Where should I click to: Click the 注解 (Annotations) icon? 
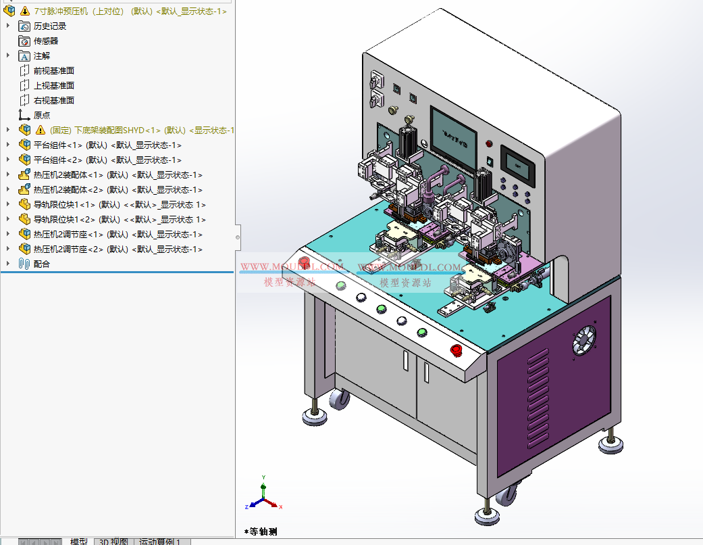[24, 55]
